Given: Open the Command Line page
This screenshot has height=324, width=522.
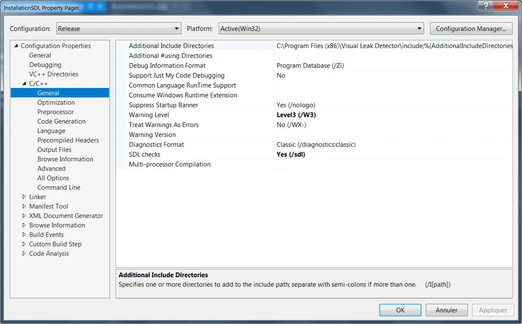Looking at the screenshot, I should click(x=59, y=188).
